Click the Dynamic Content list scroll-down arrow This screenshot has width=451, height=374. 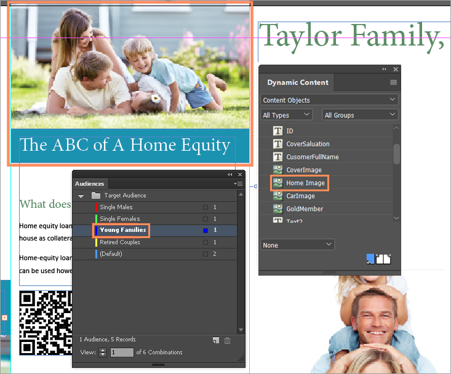click(x=396, y=218)
